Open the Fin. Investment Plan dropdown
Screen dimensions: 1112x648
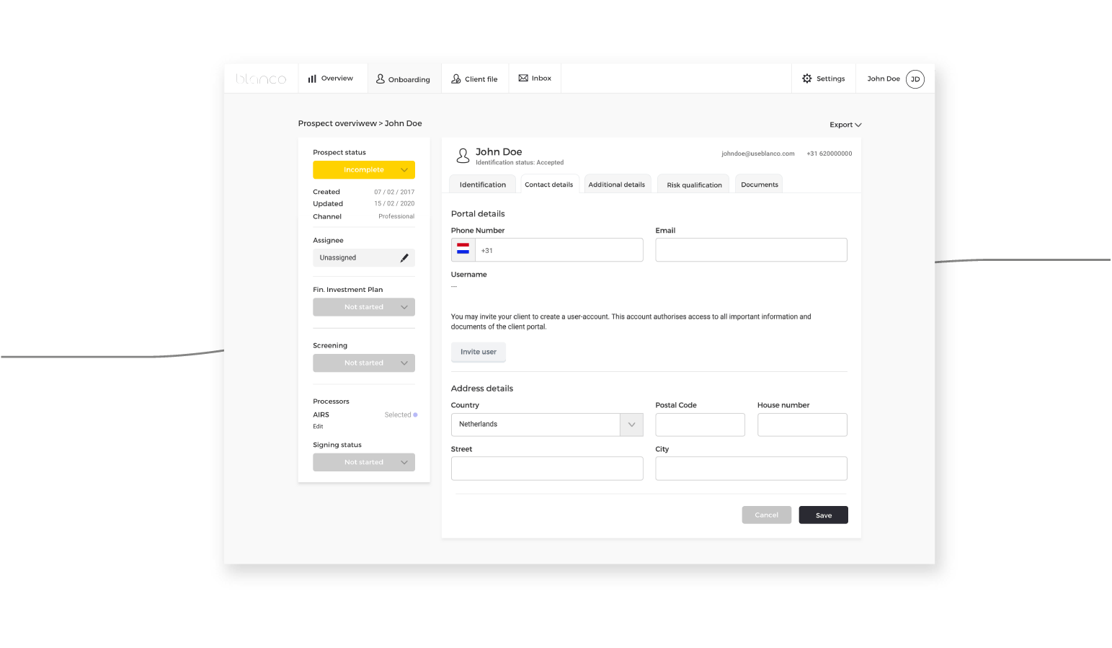point(364,307)
